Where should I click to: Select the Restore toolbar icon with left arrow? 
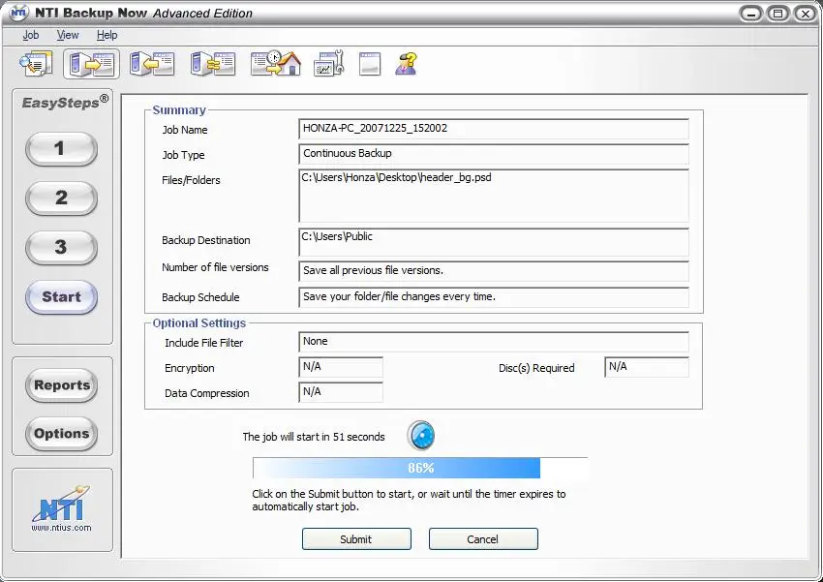tap(152, 64)
